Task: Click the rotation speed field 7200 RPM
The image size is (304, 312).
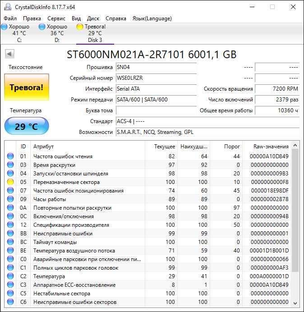Action: (x=277, y=89)
